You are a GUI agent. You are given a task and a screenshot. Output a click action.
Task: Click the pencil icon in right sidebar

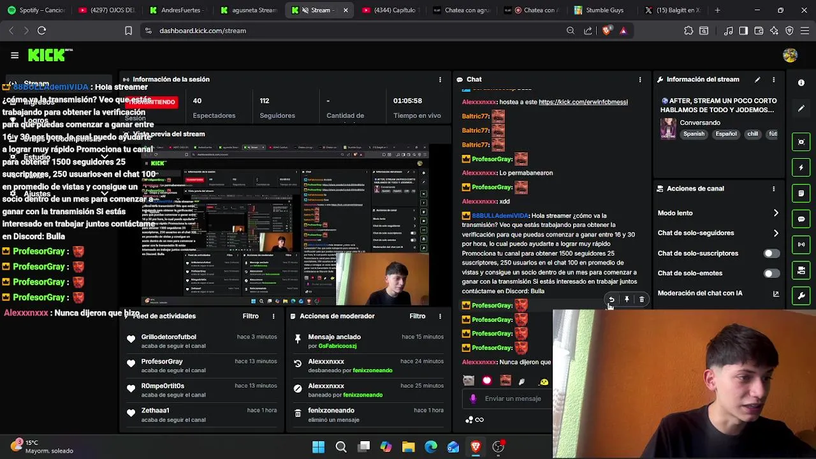coord(801,108)
